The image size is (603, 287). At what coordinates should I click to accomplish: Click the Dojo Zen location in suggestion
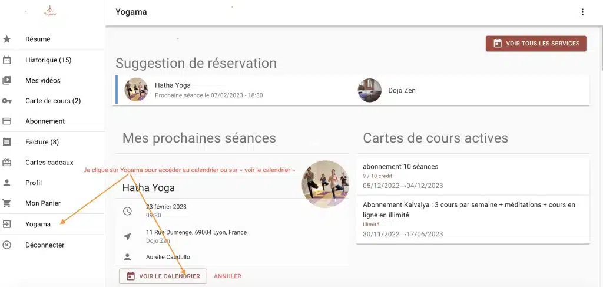[x=402, y=91]
